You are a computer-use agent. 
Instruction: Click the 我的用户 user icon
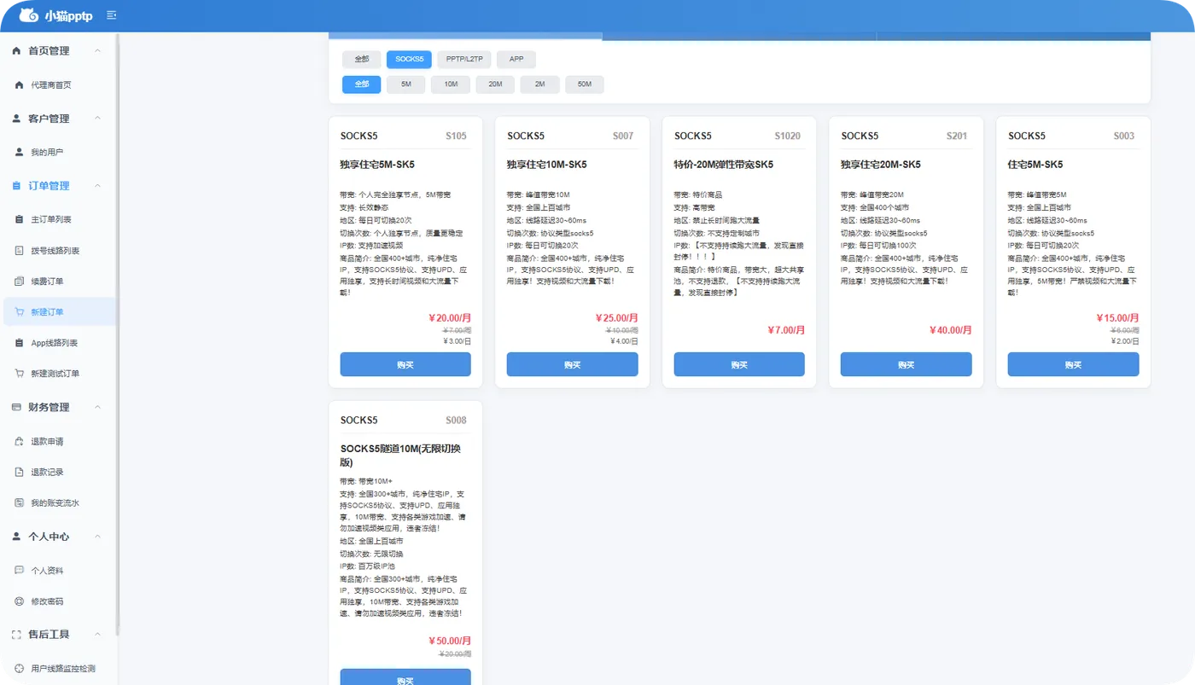coord(20,152)
